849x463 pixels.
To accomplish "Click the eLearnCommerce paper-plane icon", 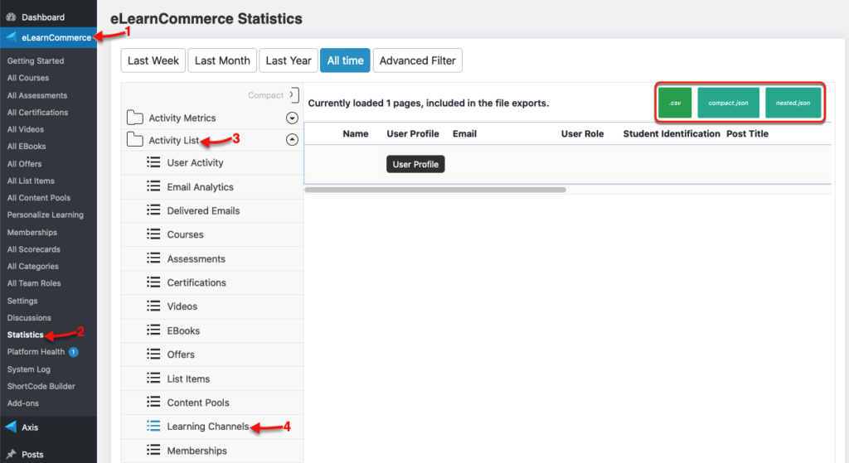I will (x=11, y=36).
